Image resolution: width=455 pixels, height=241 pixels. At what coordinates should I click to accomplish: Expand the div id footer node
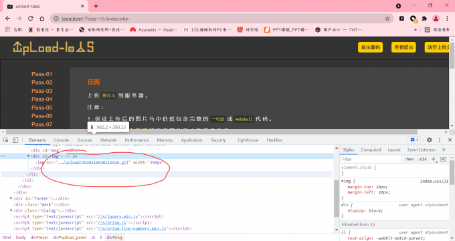11,198
